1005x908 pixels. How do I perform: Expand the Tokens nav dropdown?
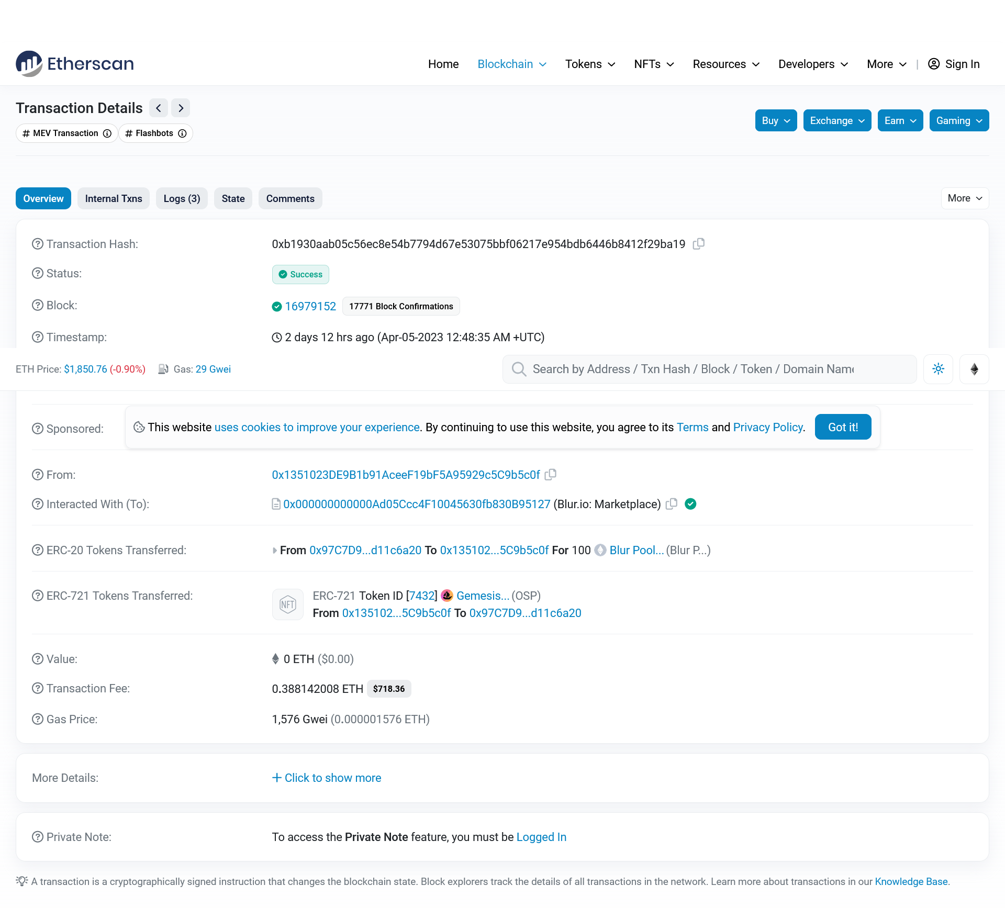(x=590, y=64)
